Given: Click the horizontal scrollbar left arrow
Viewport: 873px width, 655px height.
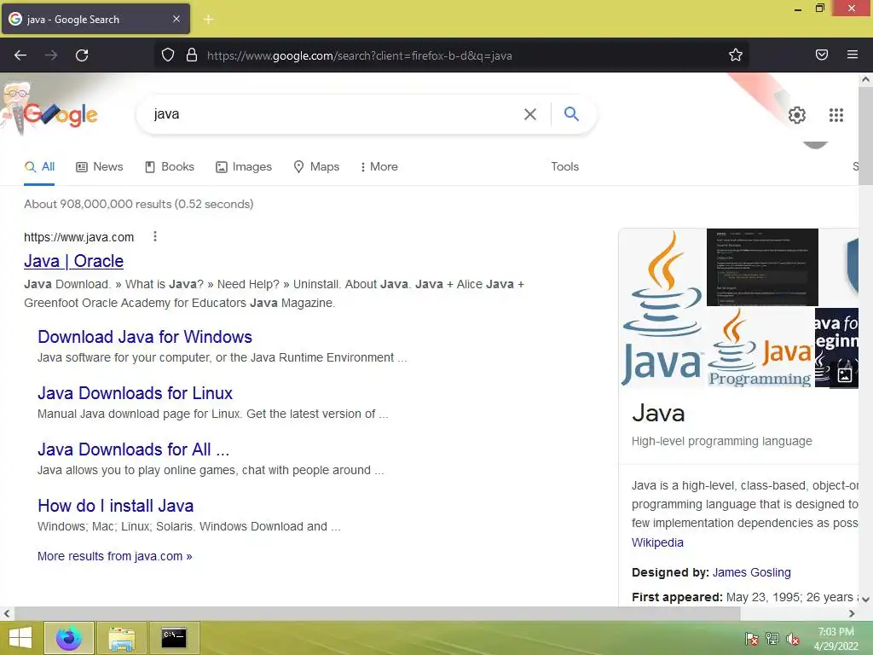Looking at the screenshot, I should pyautogui.click(x=7, y=613).
